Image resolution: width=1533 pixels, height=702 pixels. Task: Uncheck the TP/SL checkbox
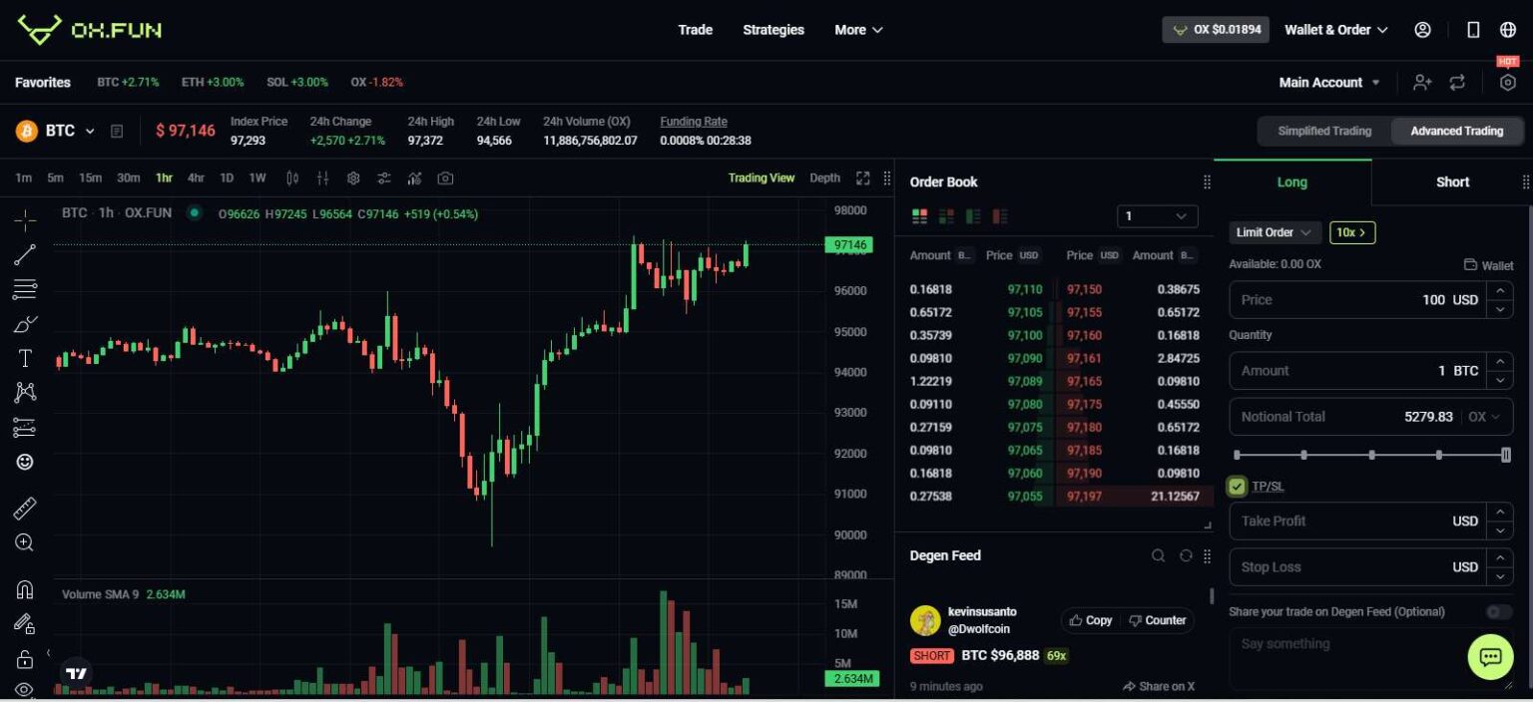1235,486
